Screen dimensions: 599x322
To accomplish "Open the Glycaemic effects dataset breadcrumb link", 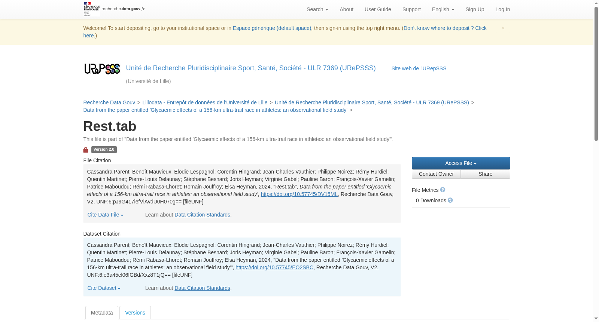I will click(x=215, y=110).
